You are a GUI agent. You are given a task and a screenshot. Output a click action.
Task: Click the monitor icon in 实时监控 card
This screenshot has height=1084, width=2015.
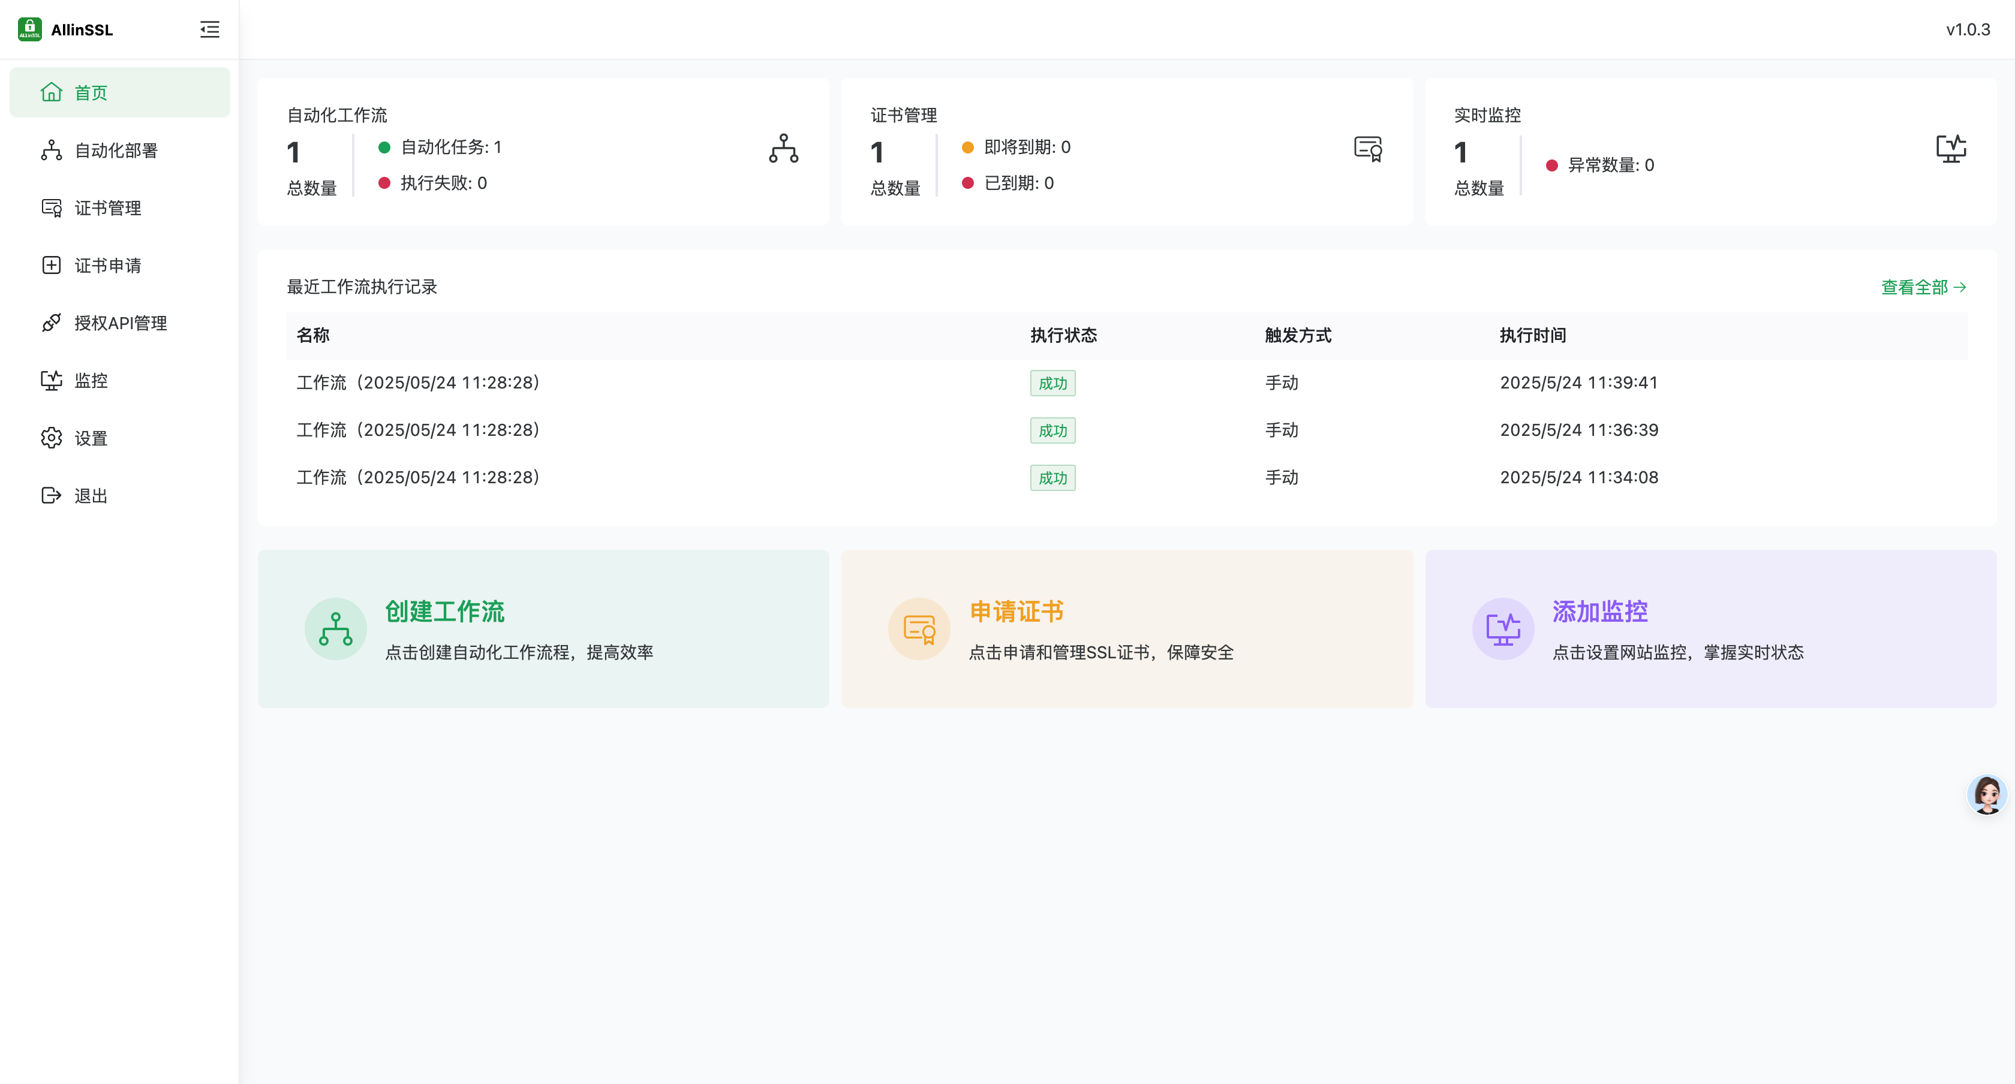[1951, 149]
